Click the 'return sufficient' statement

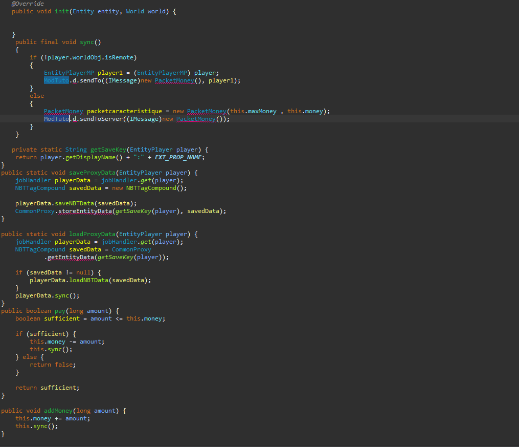(47, 388)
